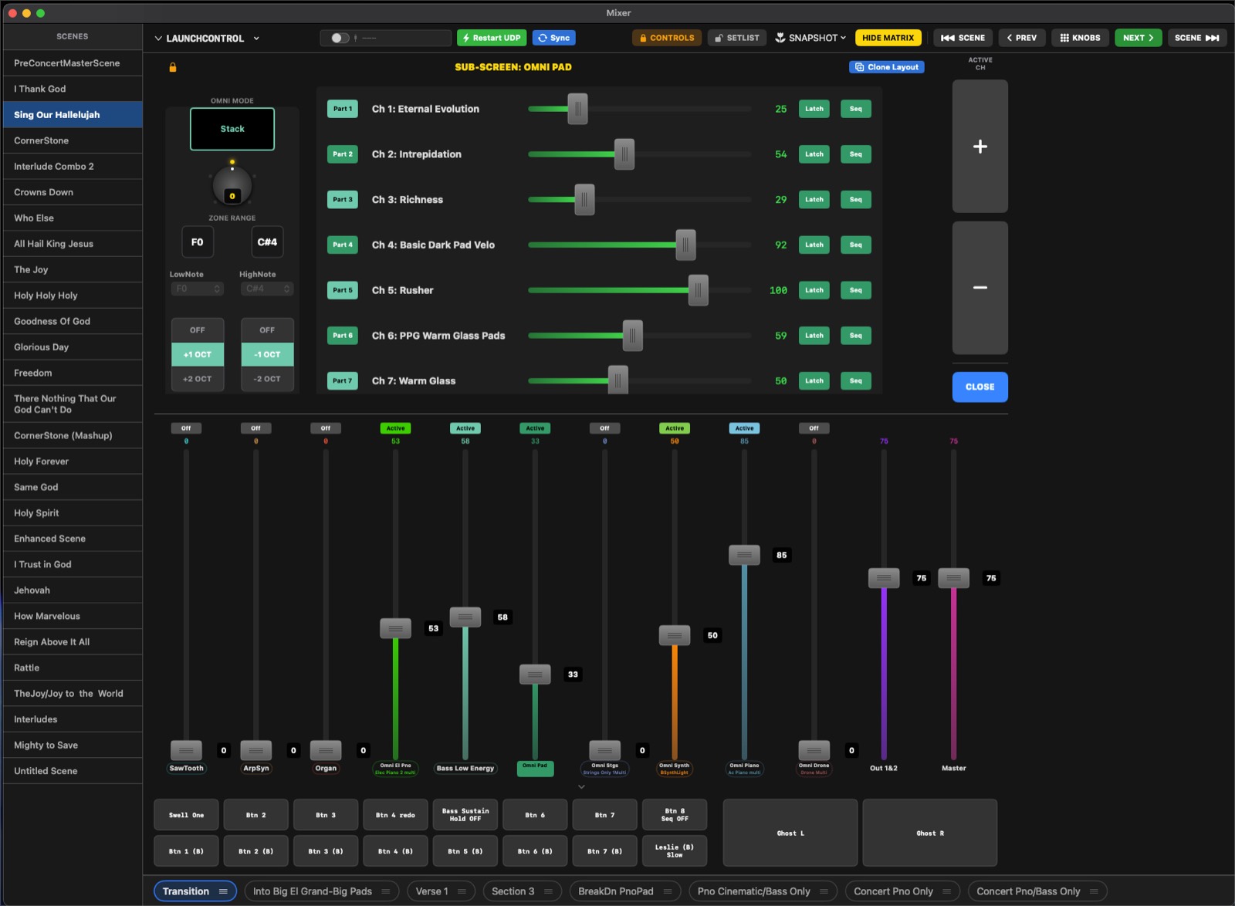Screen dimensions: 1235x906
Task: Click the Out 1&2 fader handle
Action: click(x=884, y=578)
